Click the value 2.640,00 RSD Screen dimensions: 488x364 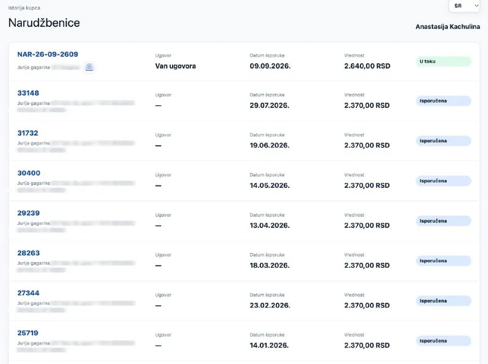[x=367, y=66]
